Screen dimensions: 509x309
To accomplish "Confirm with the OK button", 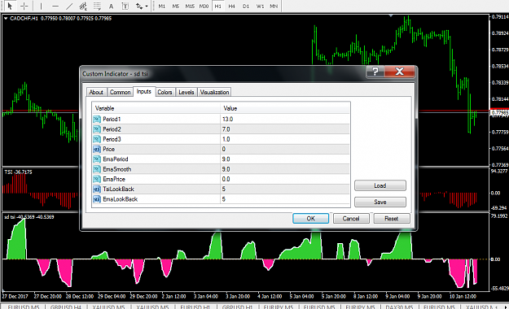I will (x=310, y=219).
